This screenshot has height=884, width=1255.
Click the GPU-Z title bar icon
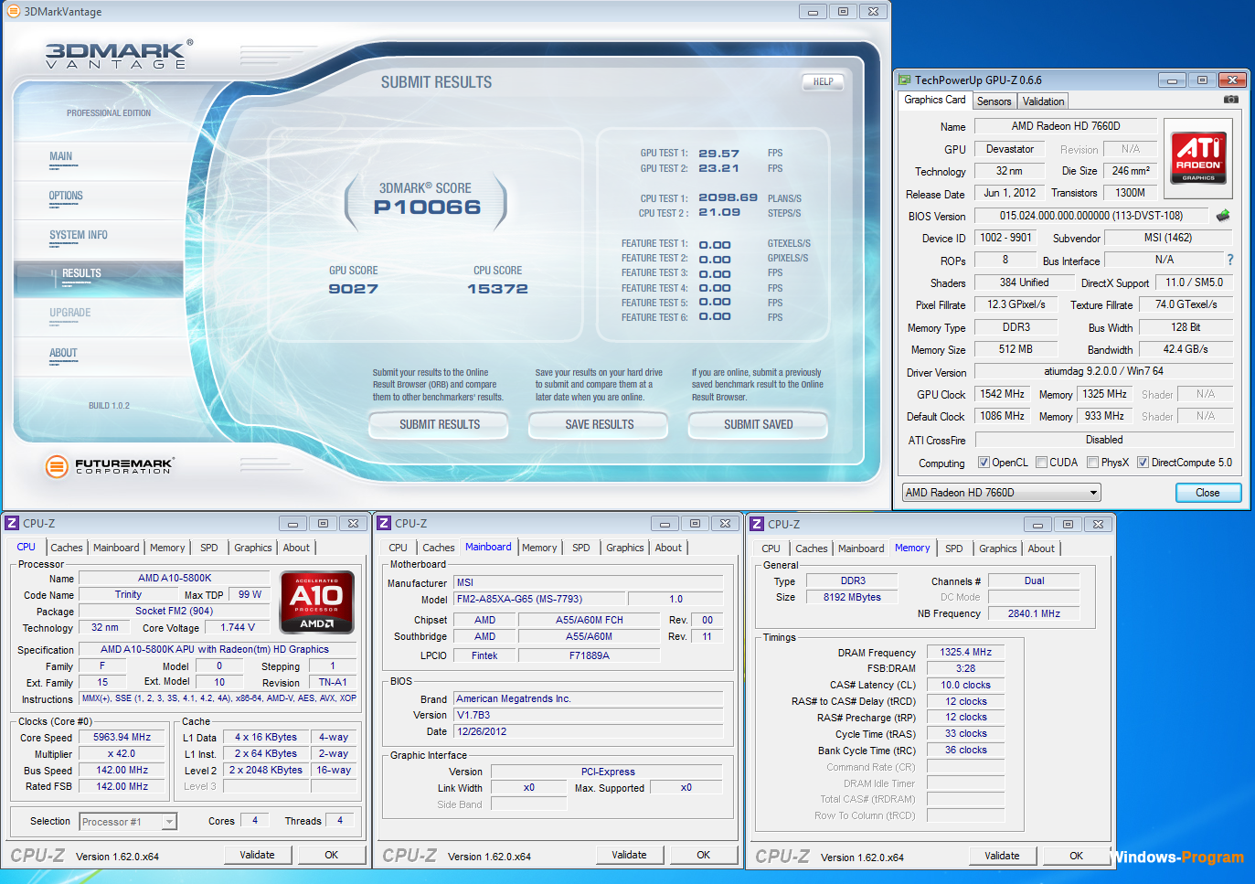pyautogui.click(x=905, y=80)
